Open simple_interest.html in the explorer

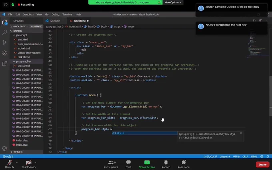(x=29, y=53)
